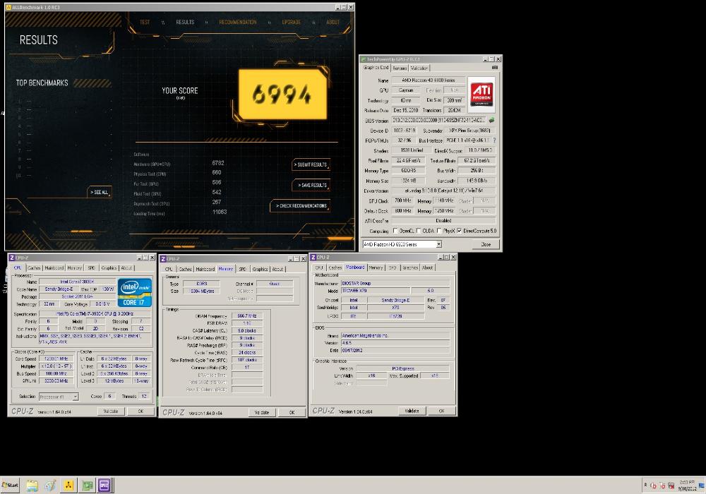The height and width of the screenshot is (494, 706).
Task: Open Graphics tab in CPU-Z Memory window
Action: click(x=261, y=270)
